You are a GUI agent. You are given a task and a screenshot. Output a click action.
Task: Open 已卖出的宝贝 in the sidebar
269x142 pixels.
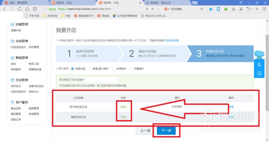(18, 47)
